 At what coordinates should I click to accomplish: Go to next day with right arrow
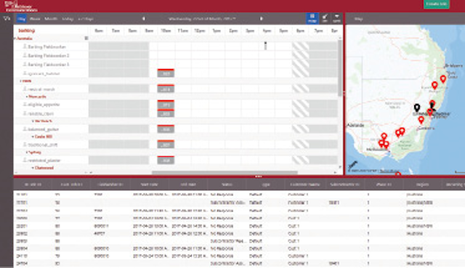[262, 19]
